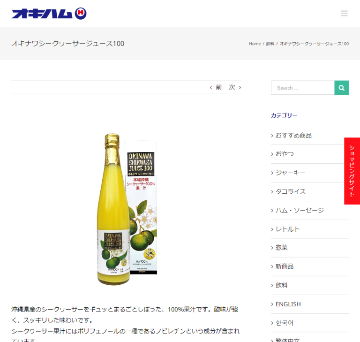360x342 pixels.
Task: Click the Shikwasa juice product image
Action: click(127, 209)
